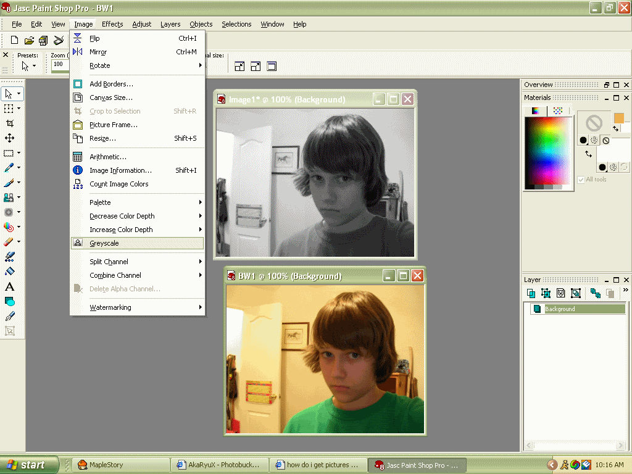Screen dimensions: 632x474
Task: Click the Browse icon in the top toolbar
Action: click(44, 40)
